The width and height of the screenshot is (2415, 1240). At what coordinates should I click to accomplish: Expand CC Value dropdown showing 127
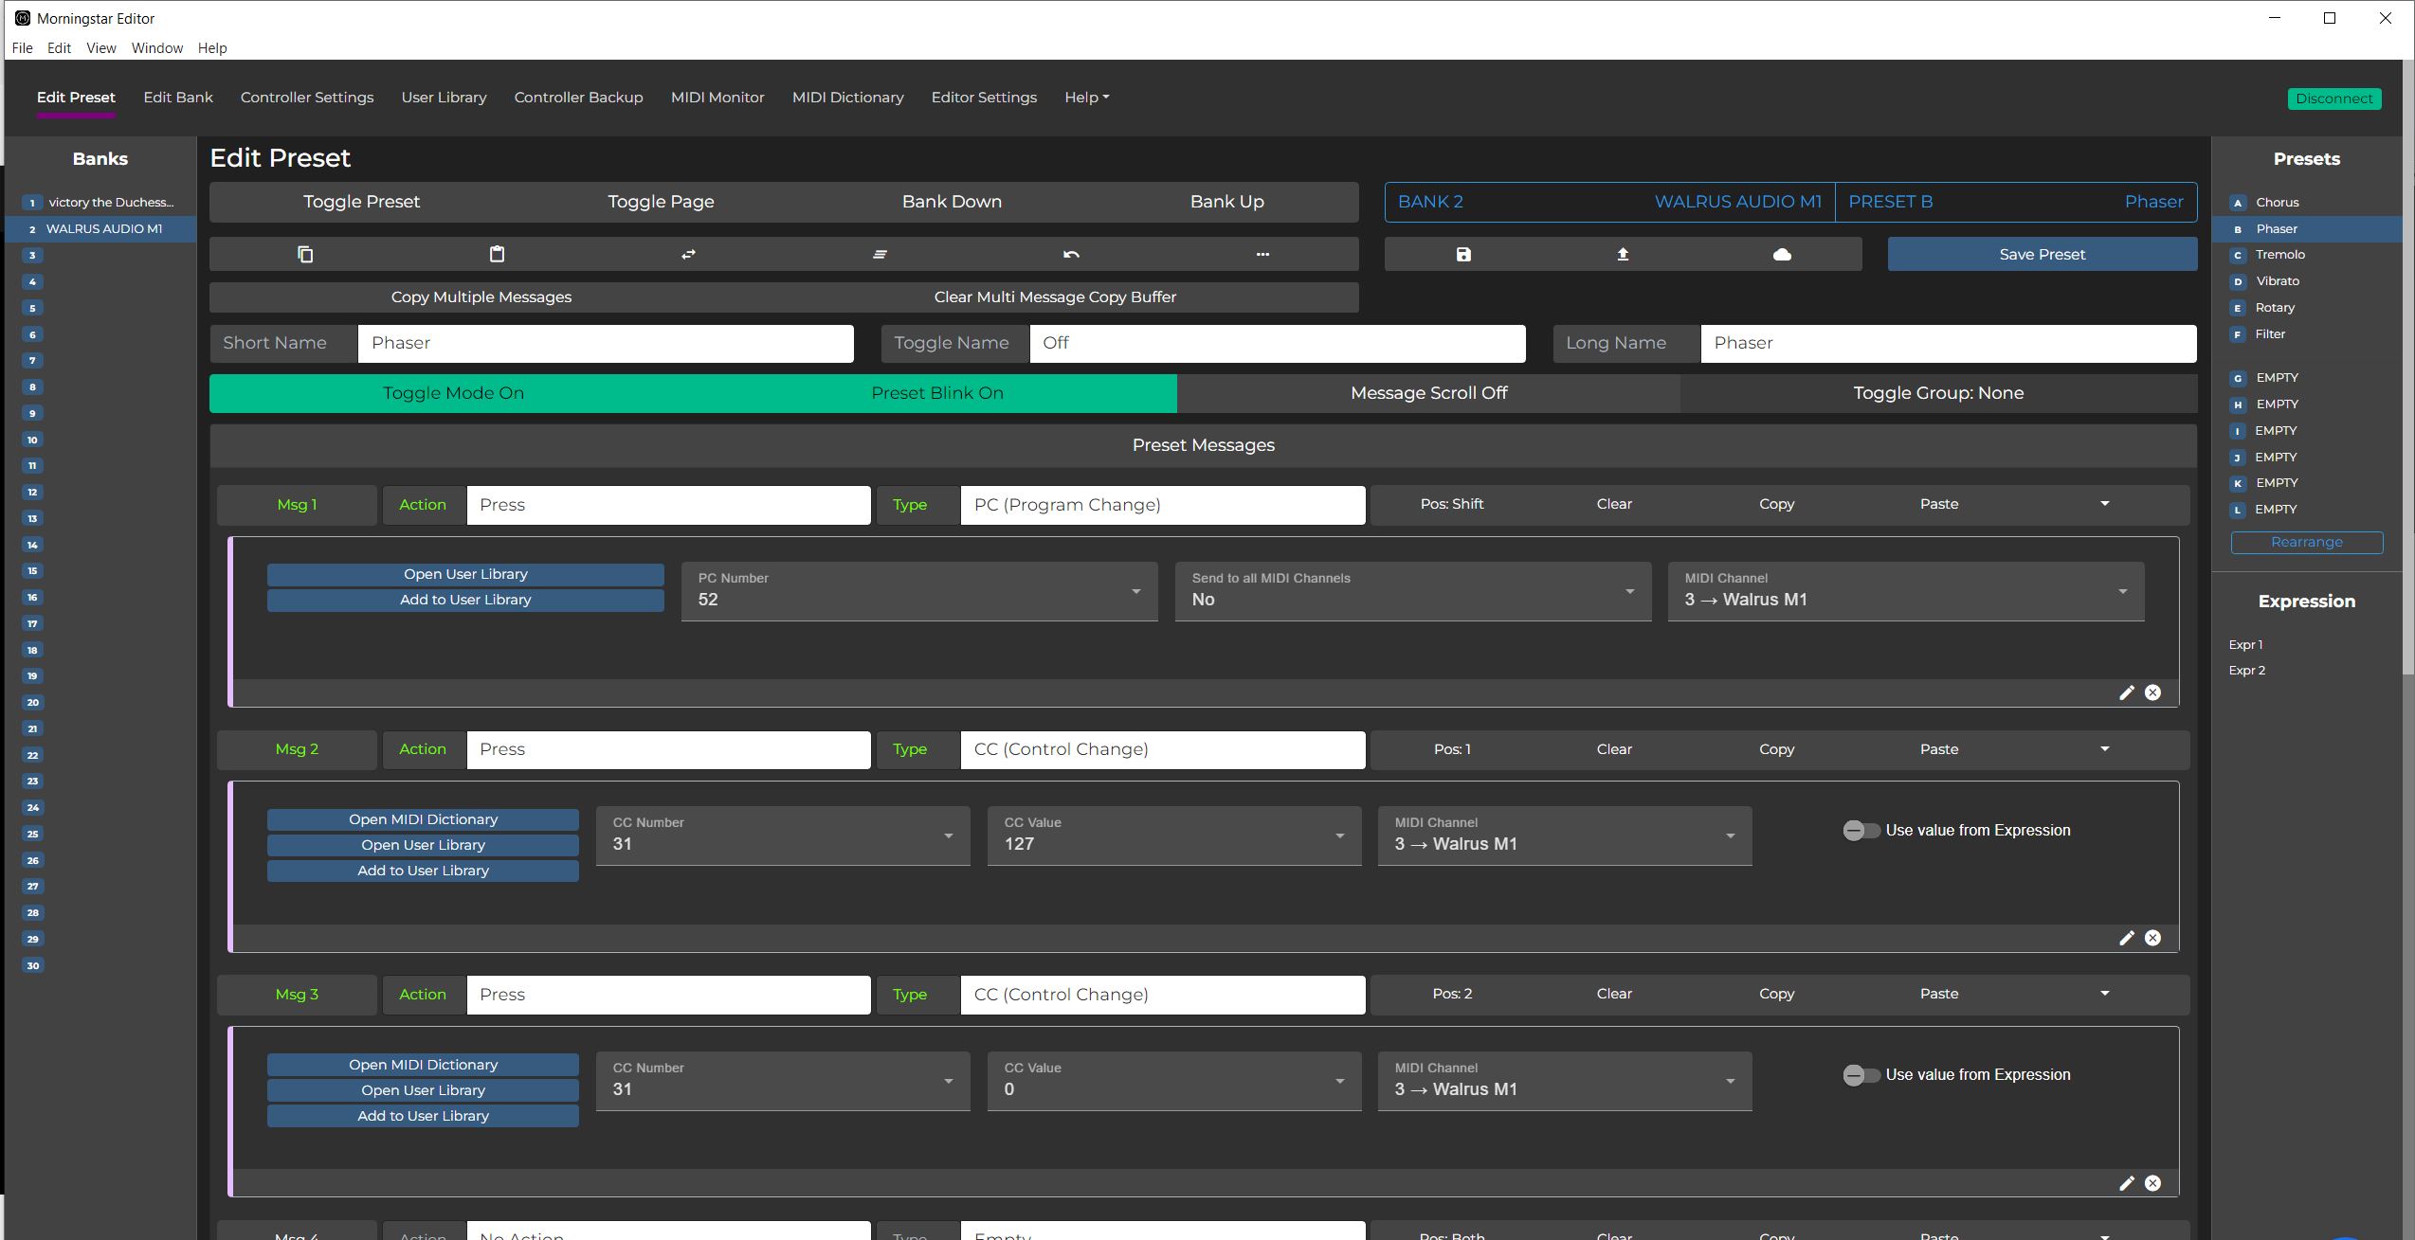click(x=1173, y=836)
